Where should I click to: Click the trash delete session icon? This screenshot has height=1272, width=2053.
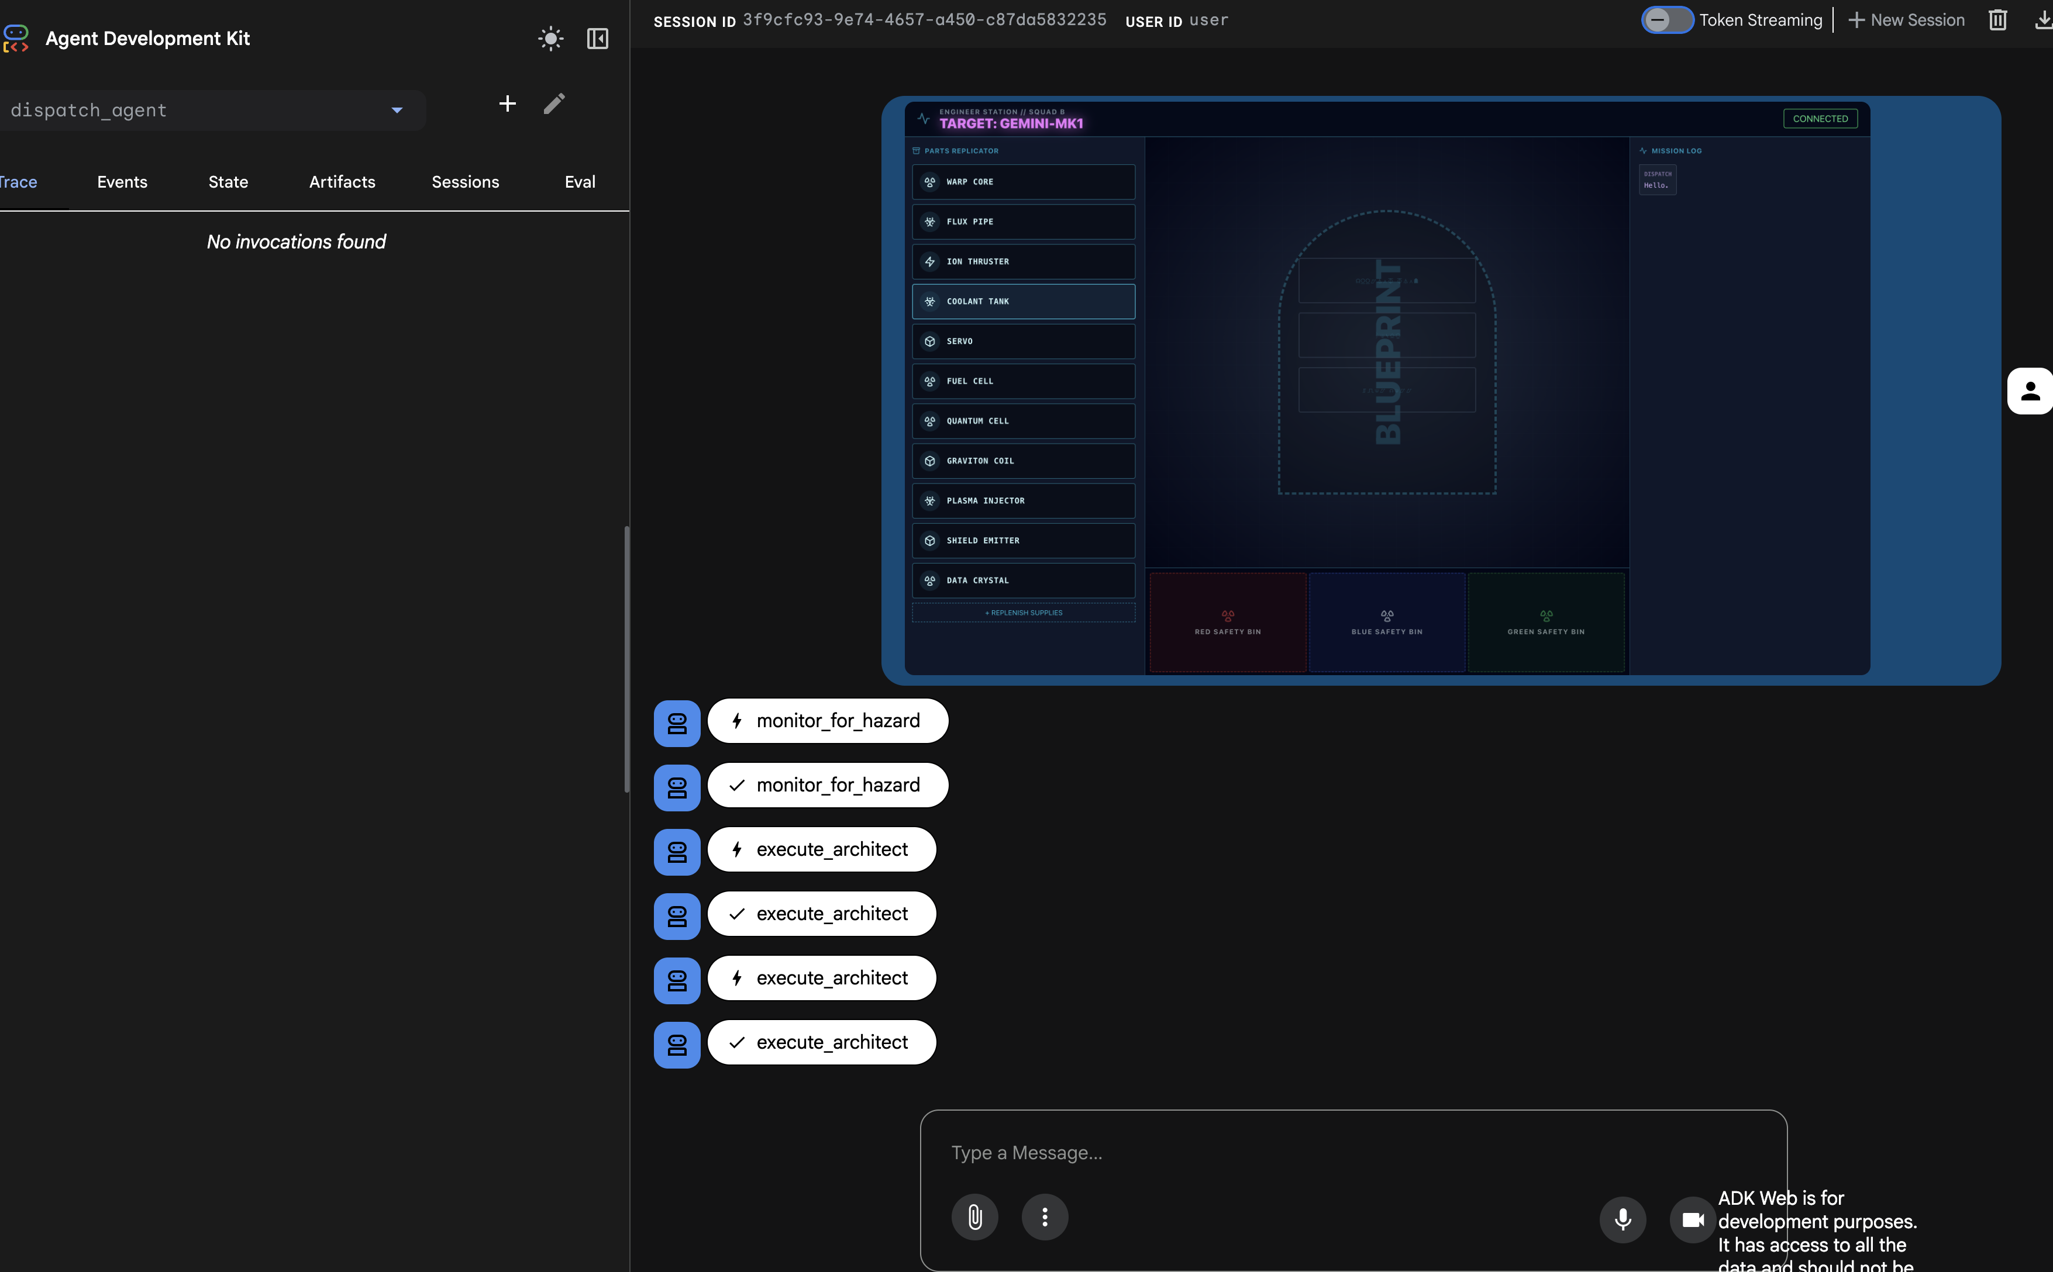click(1997, 20)
